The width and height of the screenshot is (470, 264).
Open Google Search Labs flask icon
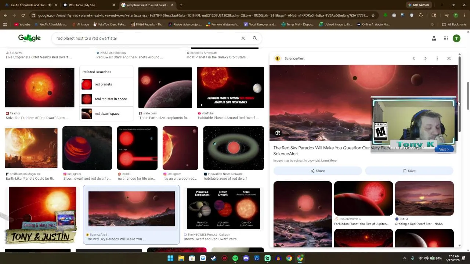pos(434,38)
